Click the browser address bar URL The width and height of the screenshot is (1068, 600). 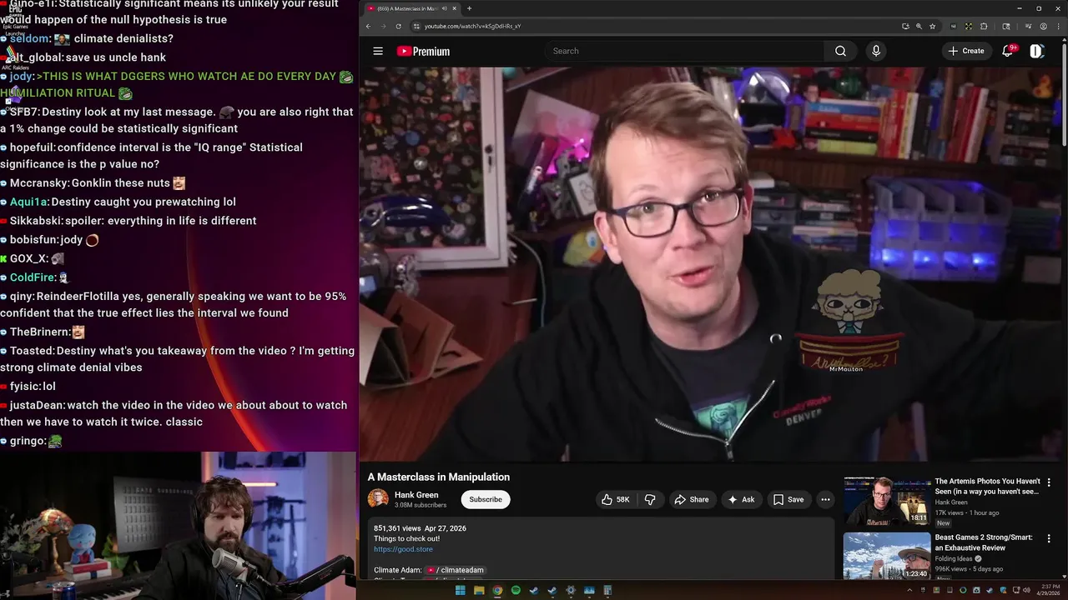[x=472, y=26]
